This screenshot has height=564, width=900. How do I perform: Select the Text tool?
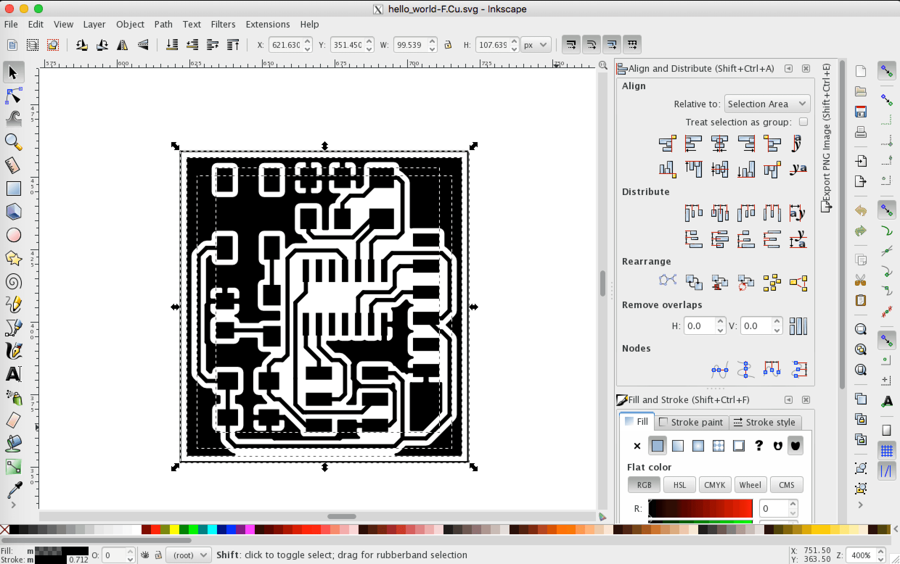(x=13, y=374)
